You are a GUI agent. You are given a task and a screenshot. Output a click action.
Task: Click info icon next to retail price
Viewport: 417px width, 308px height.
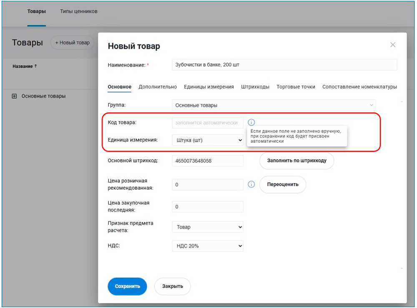pyautogui.click(x=251, y=184)
